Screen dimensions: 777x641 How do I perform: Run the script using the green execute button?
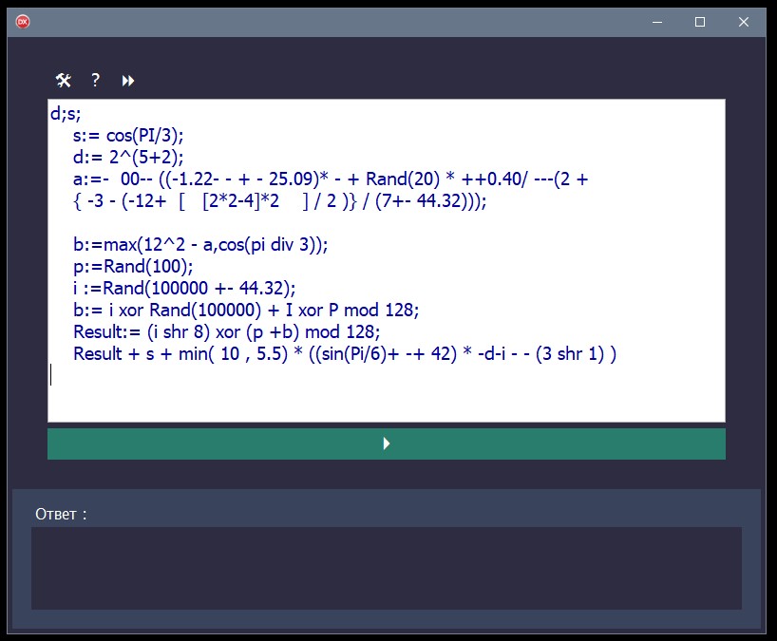pyautogui.click(x=386, y=443)
